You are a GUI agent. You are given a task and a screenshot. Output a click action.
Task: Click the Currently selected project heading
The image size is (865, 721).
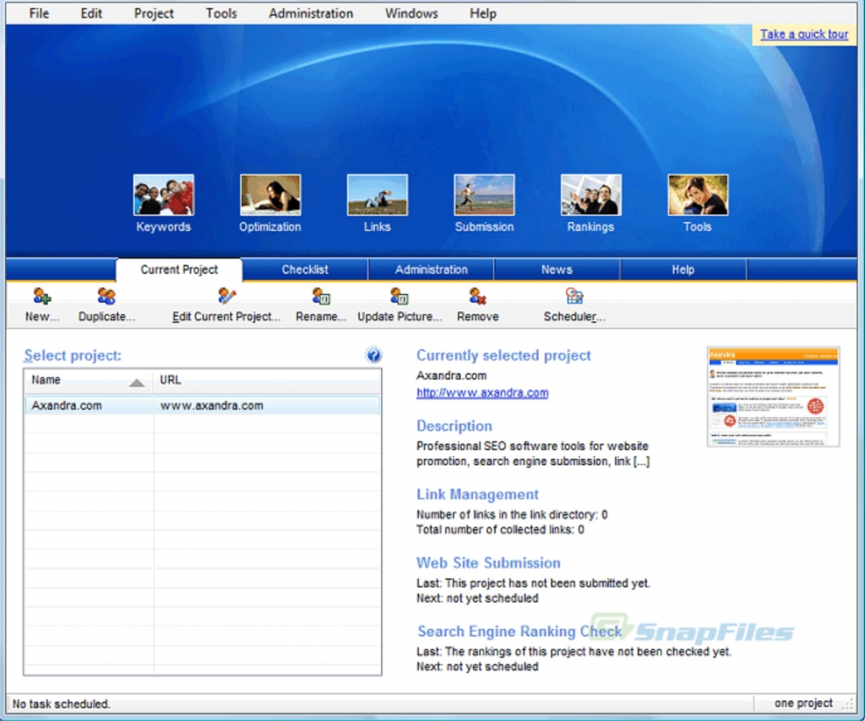pos(503,355)
